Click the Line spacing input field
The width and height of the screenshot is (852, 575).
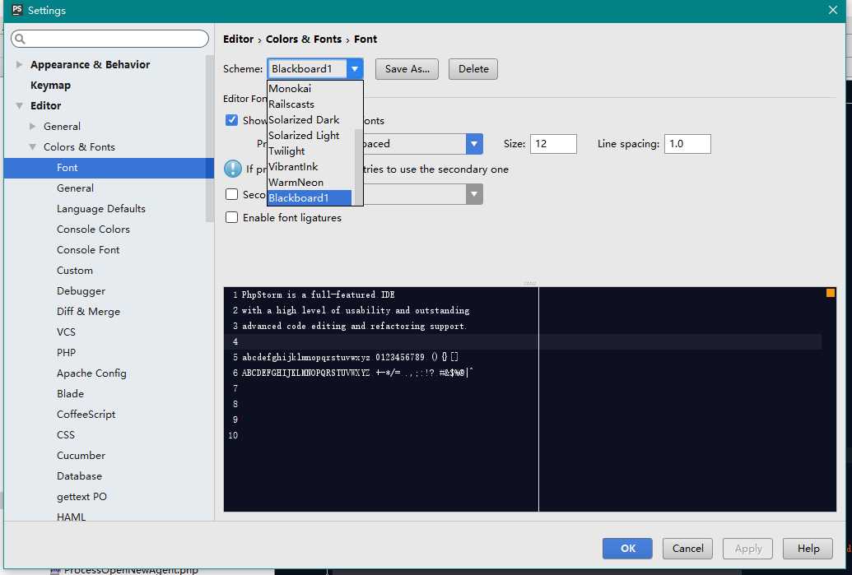tap(687, 144)
